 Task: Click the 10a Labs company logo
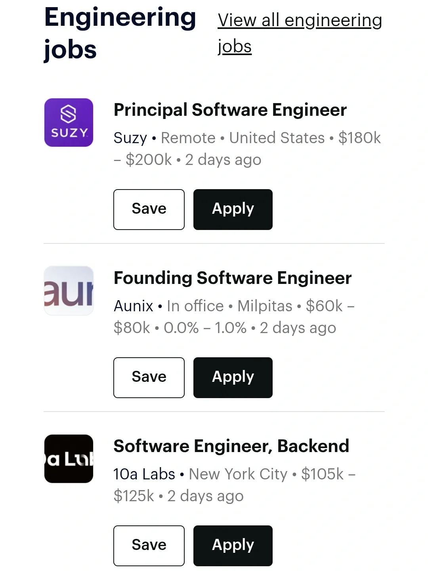(69, 459)
